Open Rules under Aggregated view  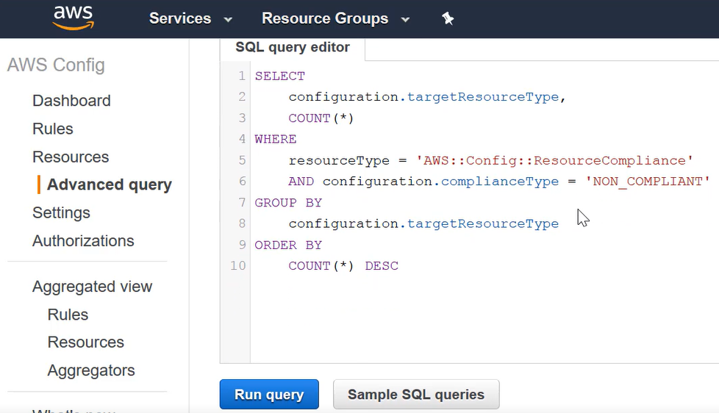[68, 315]
